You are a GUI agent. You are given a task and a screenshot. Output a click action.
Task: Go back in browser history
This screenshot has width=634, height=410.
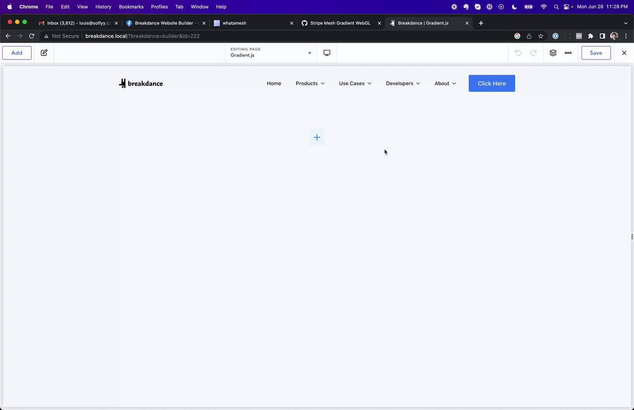8,36
